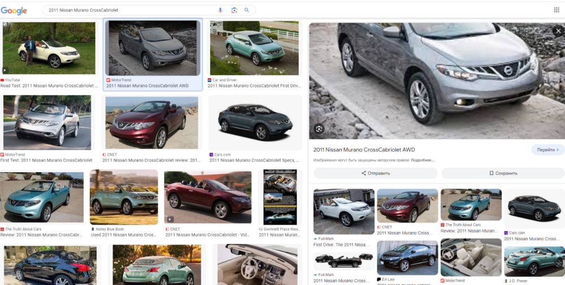Close the image preview panel

[x=558, y=31]
